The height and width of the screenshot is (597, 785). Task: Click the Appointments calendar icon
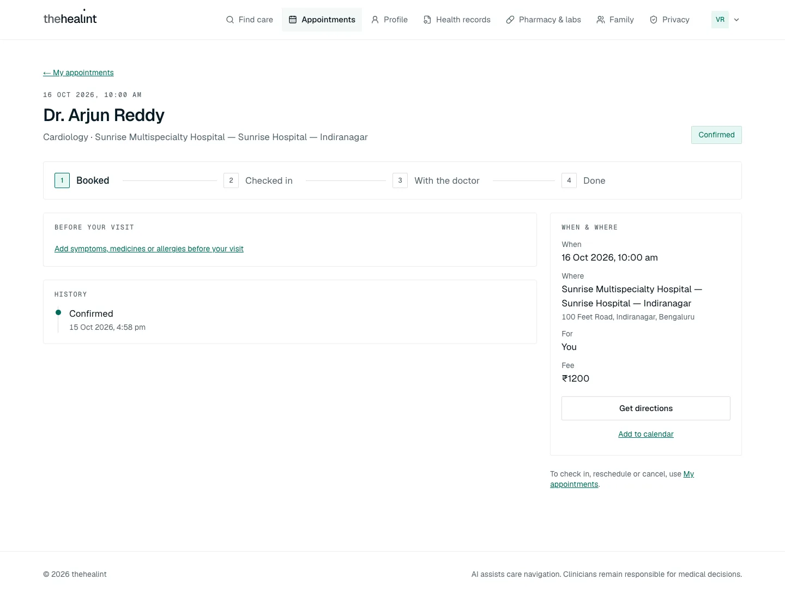[x=293, y=20]
